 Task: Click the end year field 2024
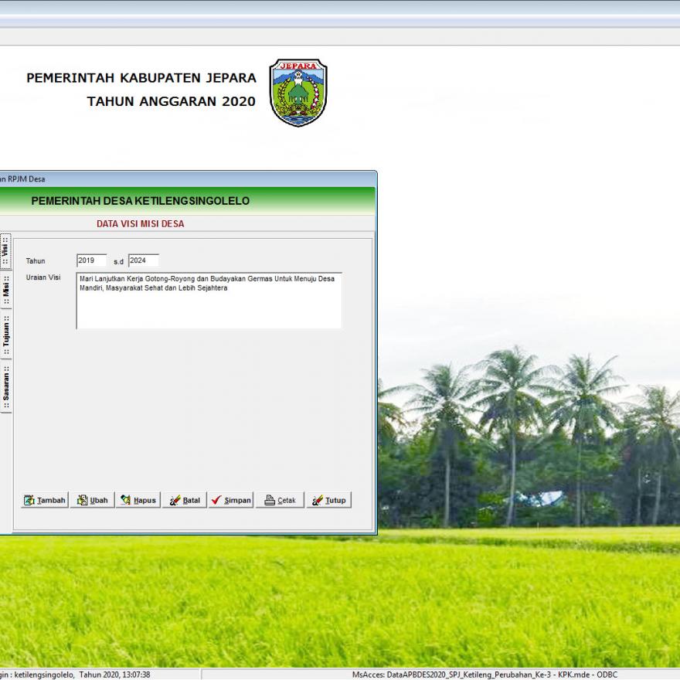144,260
